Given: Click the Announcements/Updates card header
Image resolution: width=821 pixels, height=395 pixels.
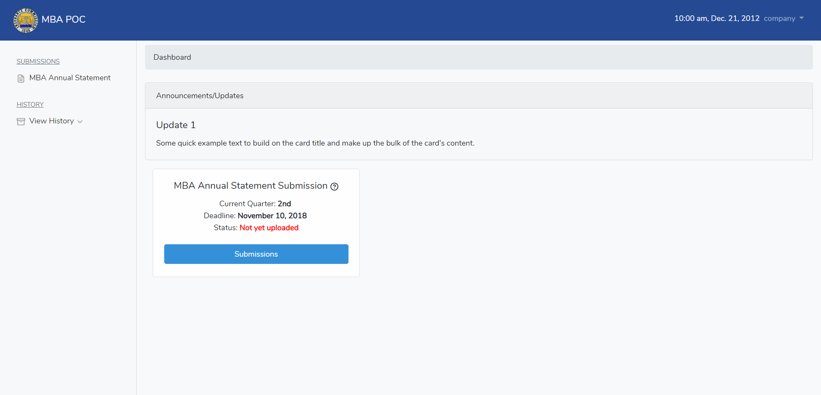Looking at the screenshot, I should coord(200,96).
